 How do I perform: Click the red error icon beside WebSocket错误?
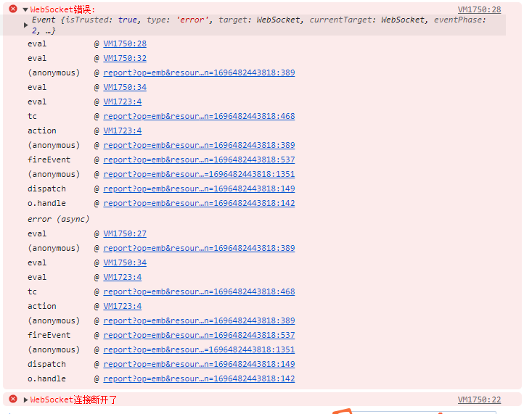[x=13, y=9]
